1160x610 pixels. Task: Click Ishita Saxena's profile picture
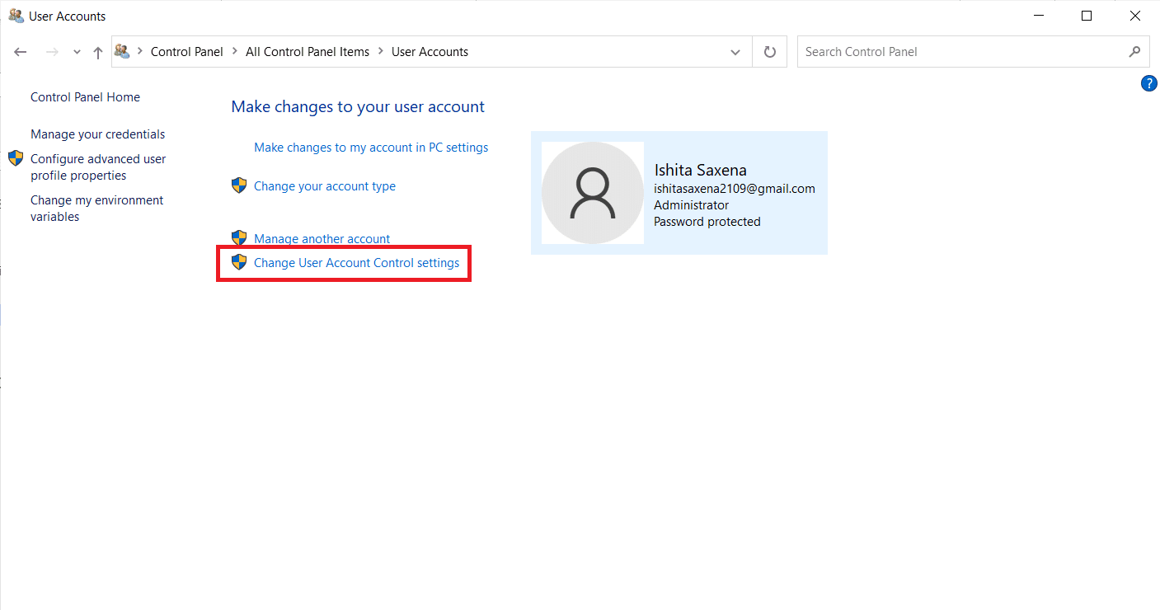coord(592,192)
